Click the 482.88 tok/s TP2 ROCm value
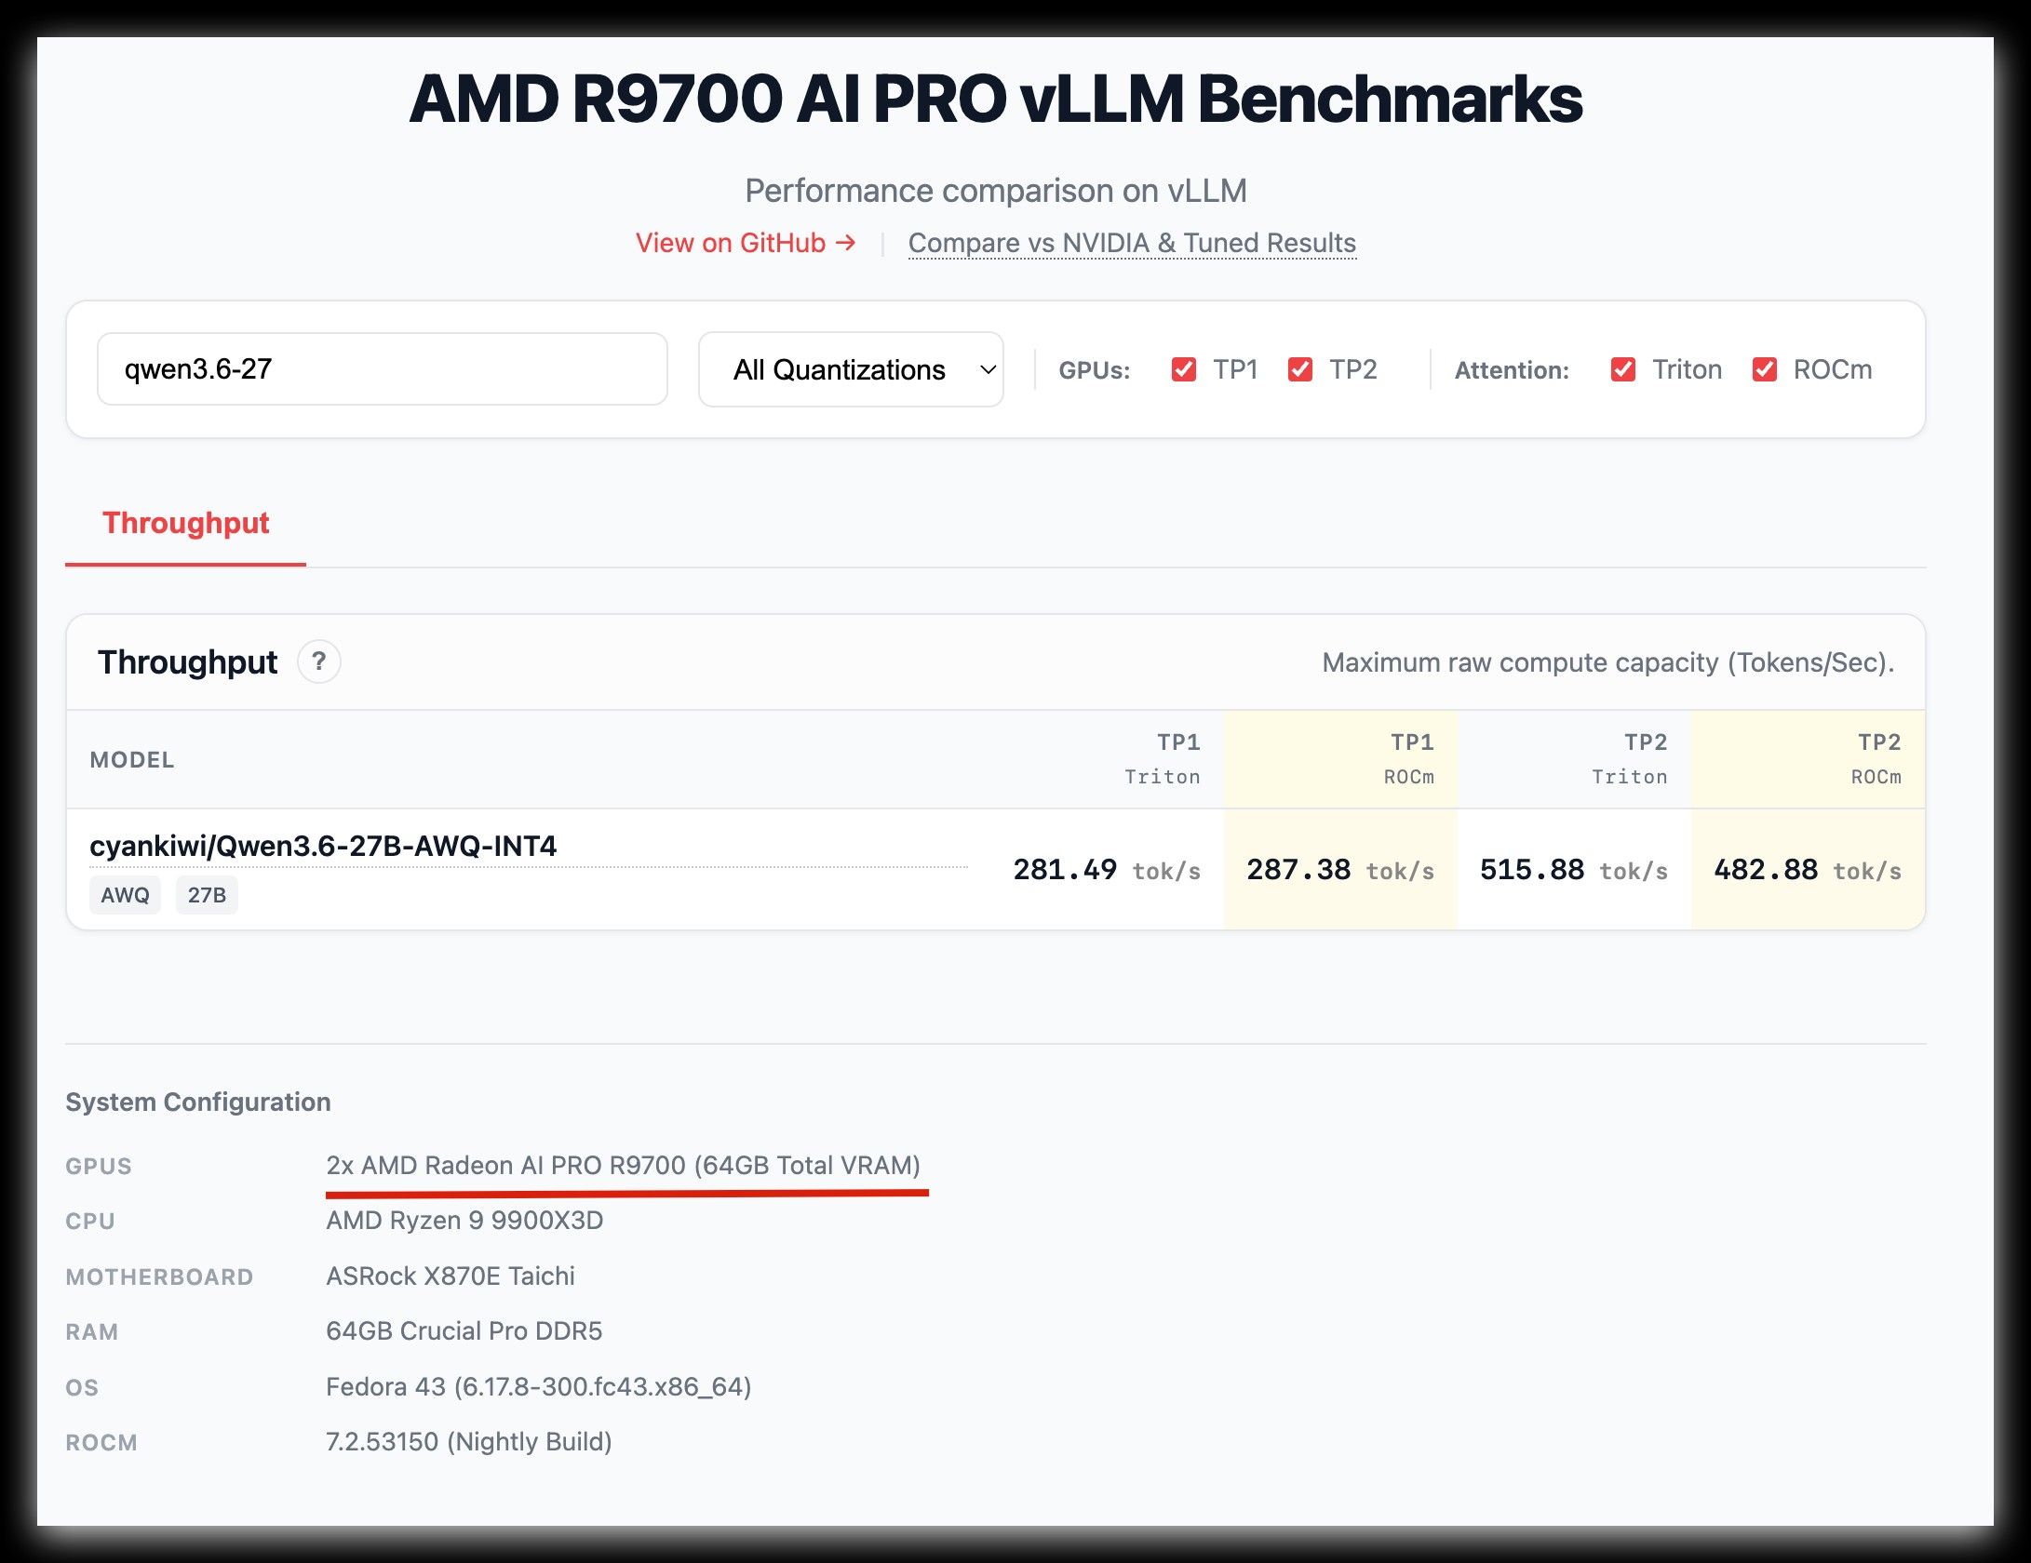This screenshot has height=1563, width=2031. [1808, 870]
